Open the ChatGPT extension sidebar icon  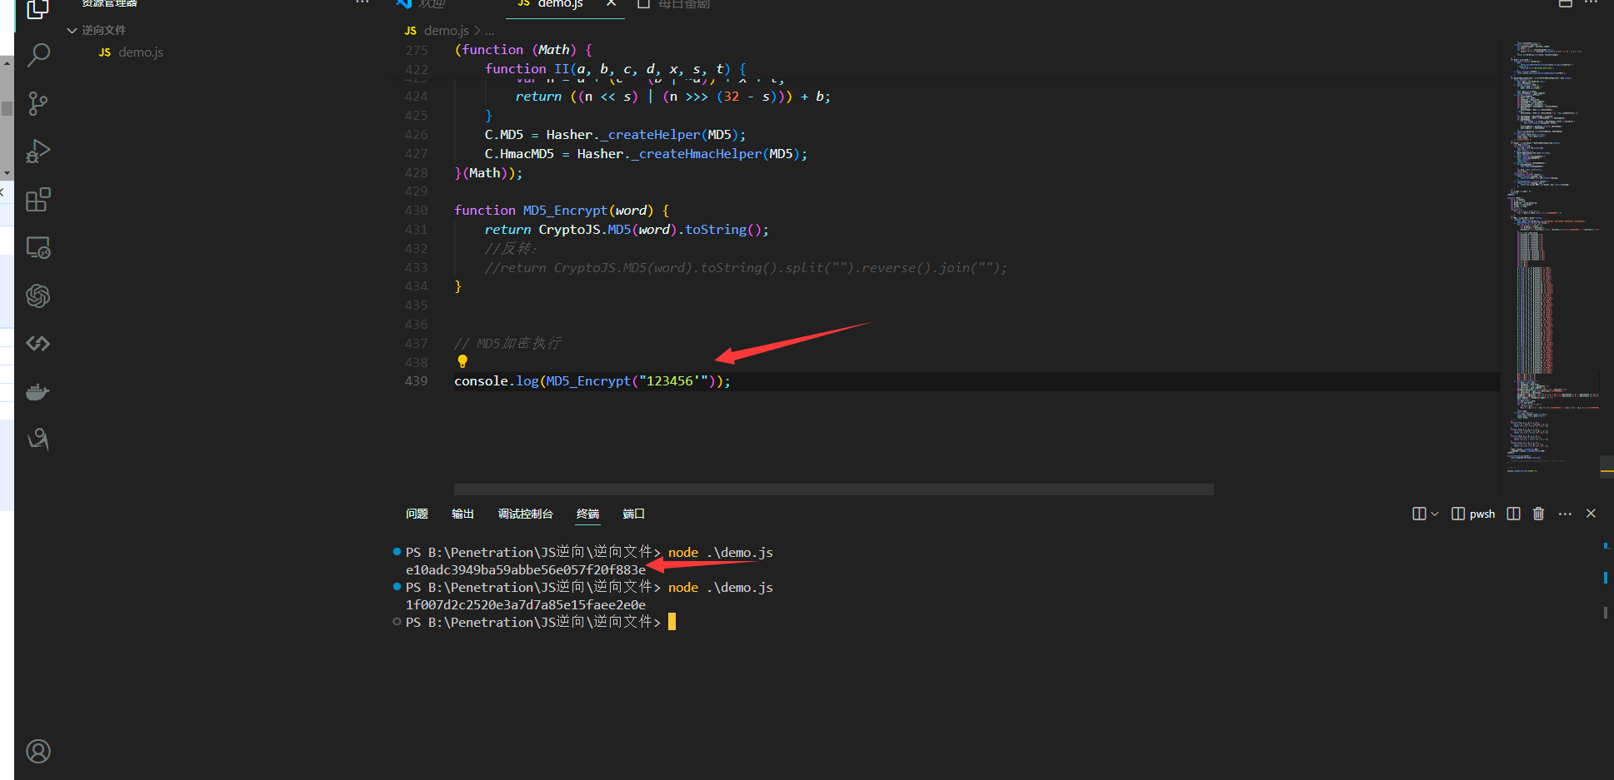[x=38, y=296]
